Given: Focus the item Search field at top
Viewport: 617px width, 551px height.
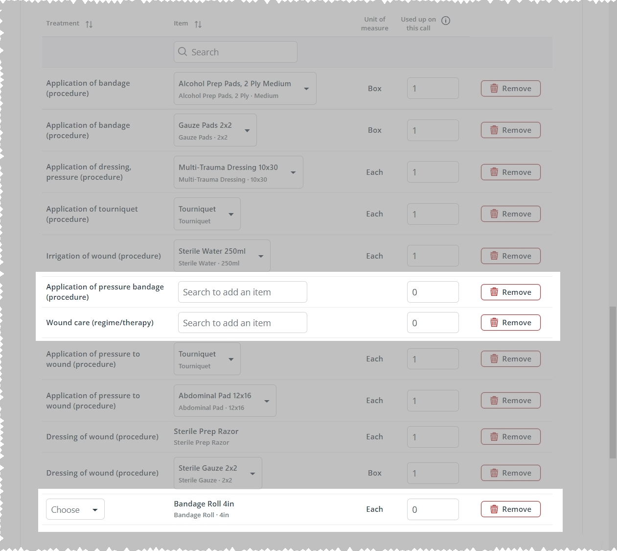Looking at the screenshot, I should [x=235, y=52].
